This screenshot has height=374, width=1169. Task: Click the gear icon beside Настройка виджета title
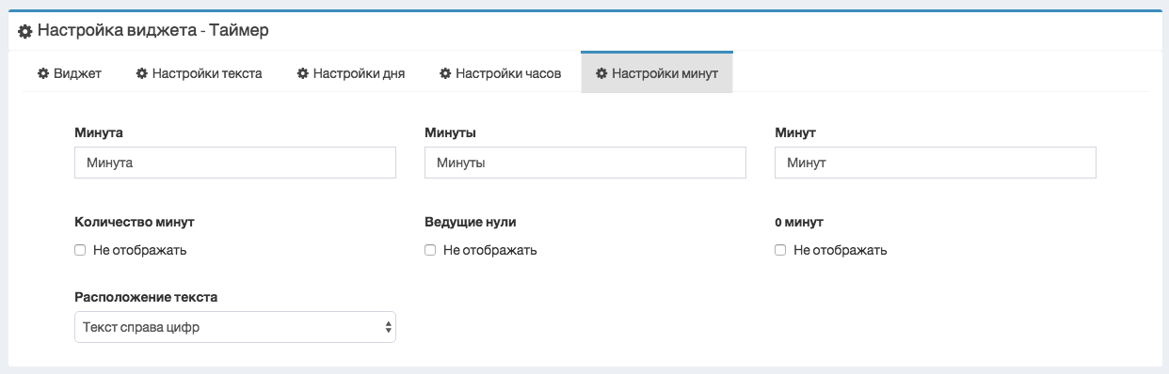coord(25,31)
